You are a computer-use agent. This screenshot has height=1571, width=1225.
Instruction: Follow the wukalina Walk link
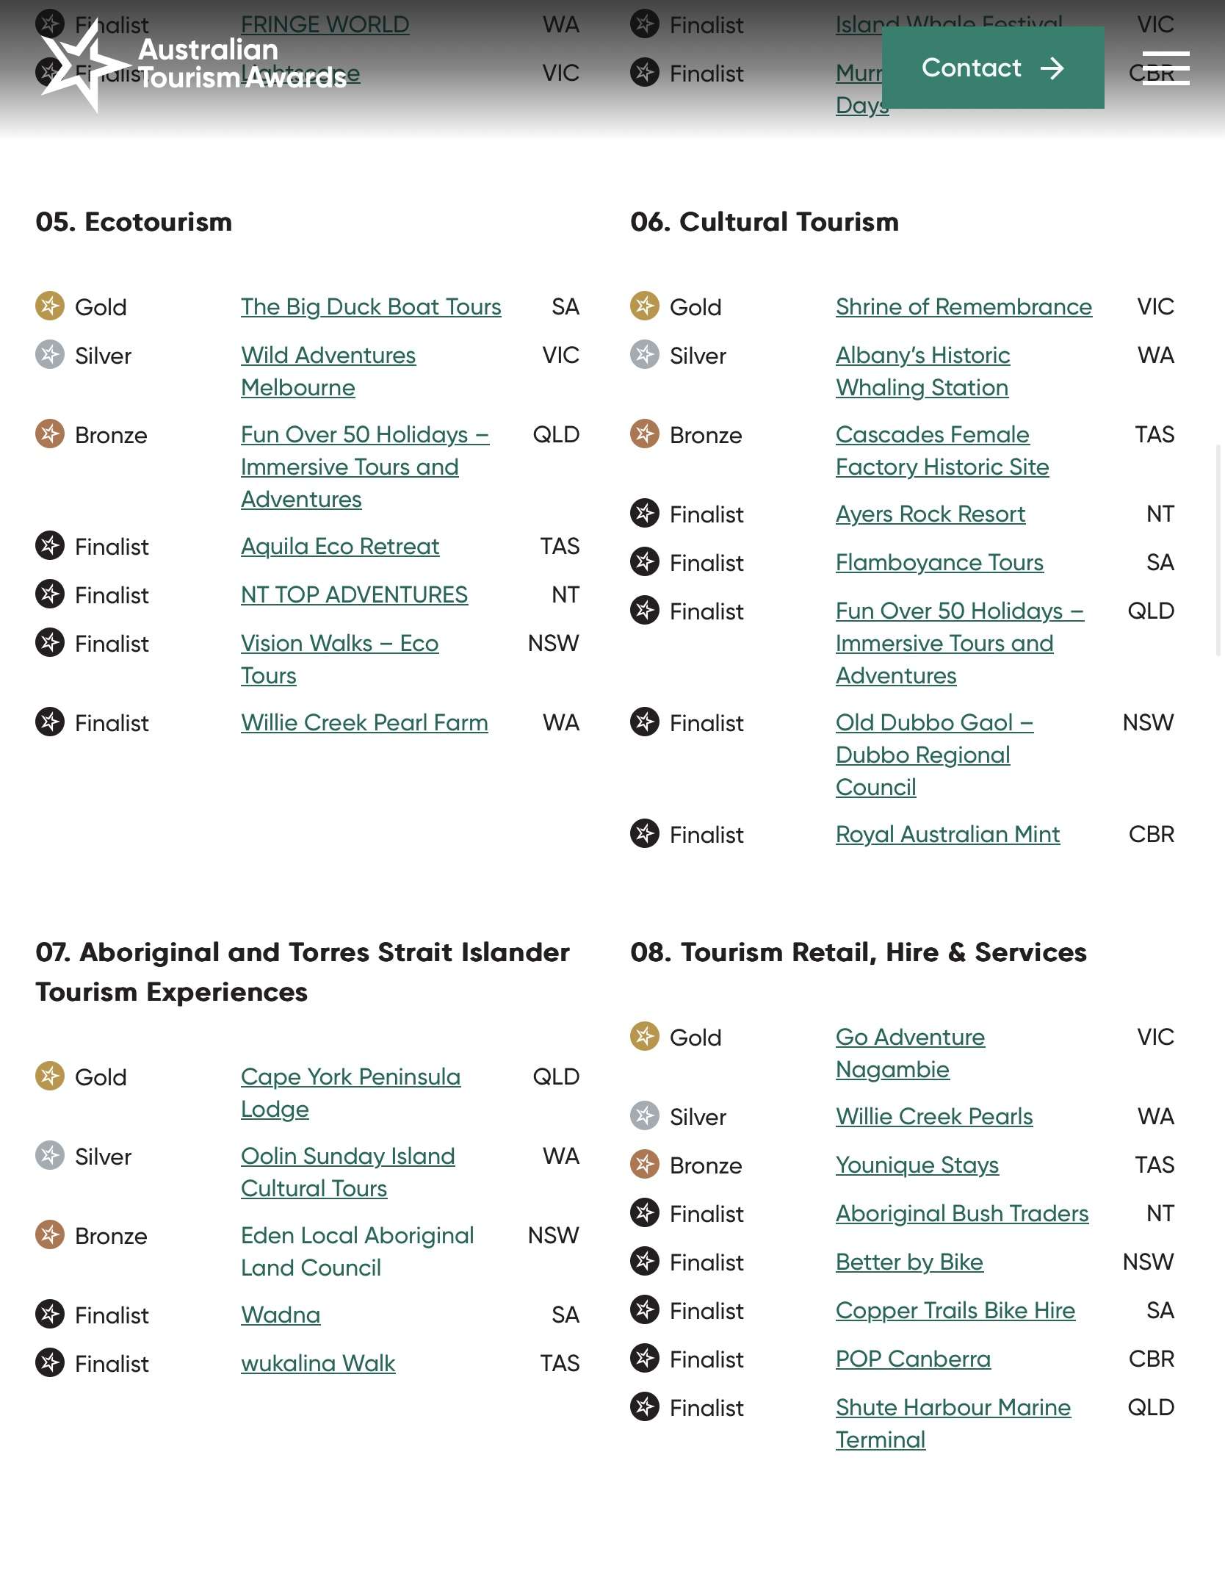coord(318,1363)
